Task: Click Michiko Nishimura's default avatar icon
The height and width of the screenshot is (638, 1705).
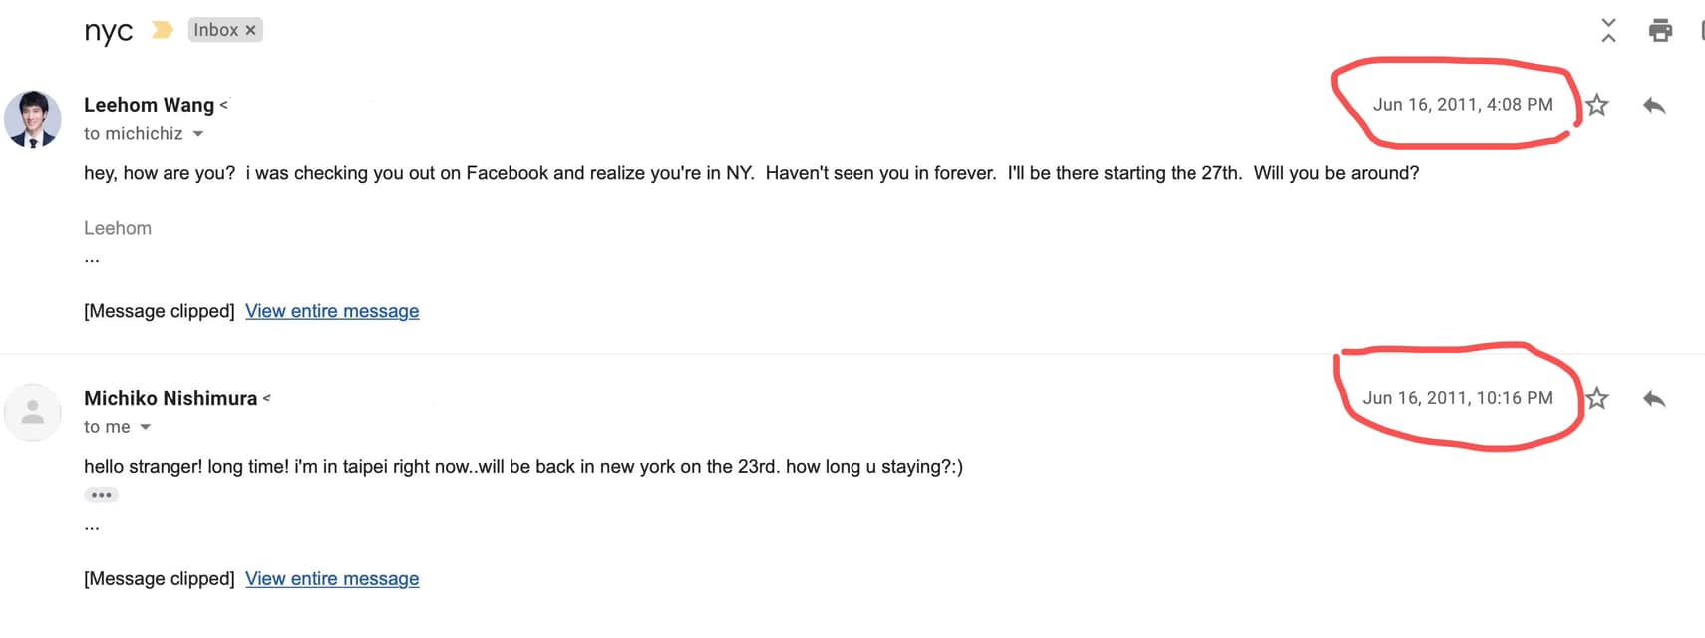Action: click(x=33, y=412)
